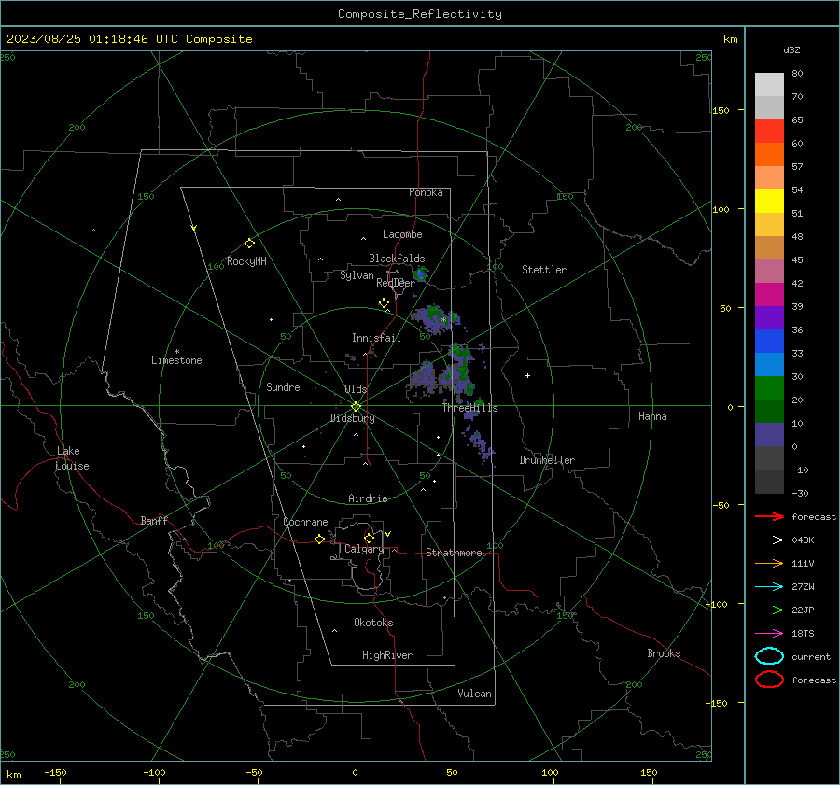
Task: Click the HighRiver map label
Action: pos(387,655)
